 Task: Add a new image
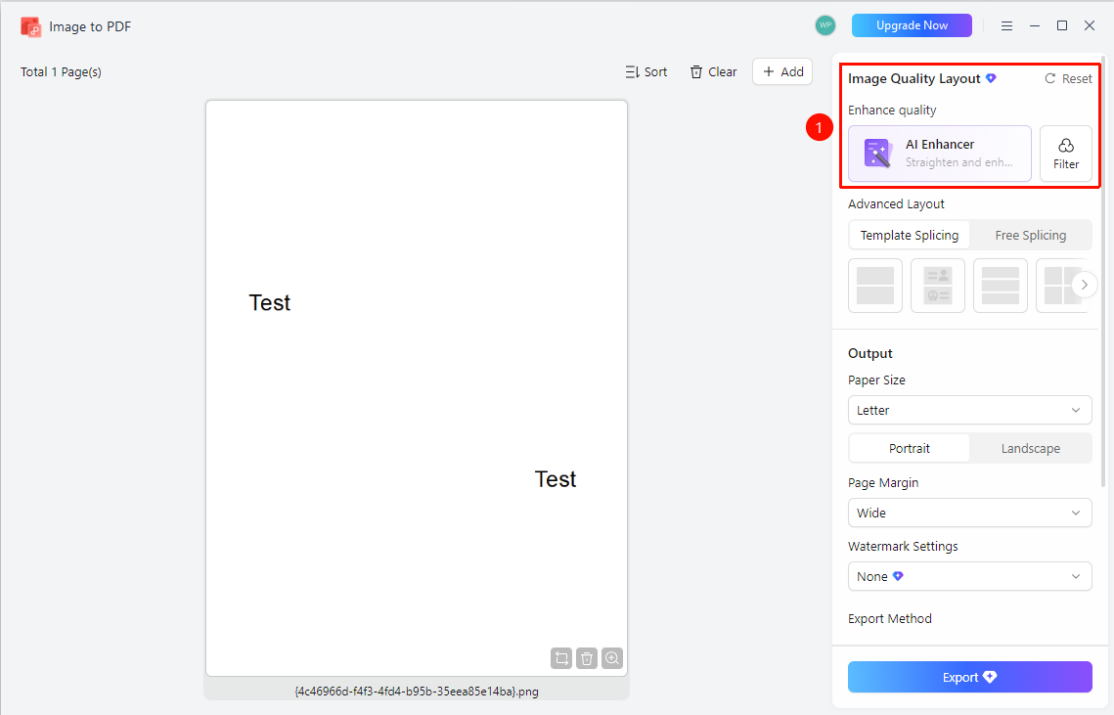point(782,71)
